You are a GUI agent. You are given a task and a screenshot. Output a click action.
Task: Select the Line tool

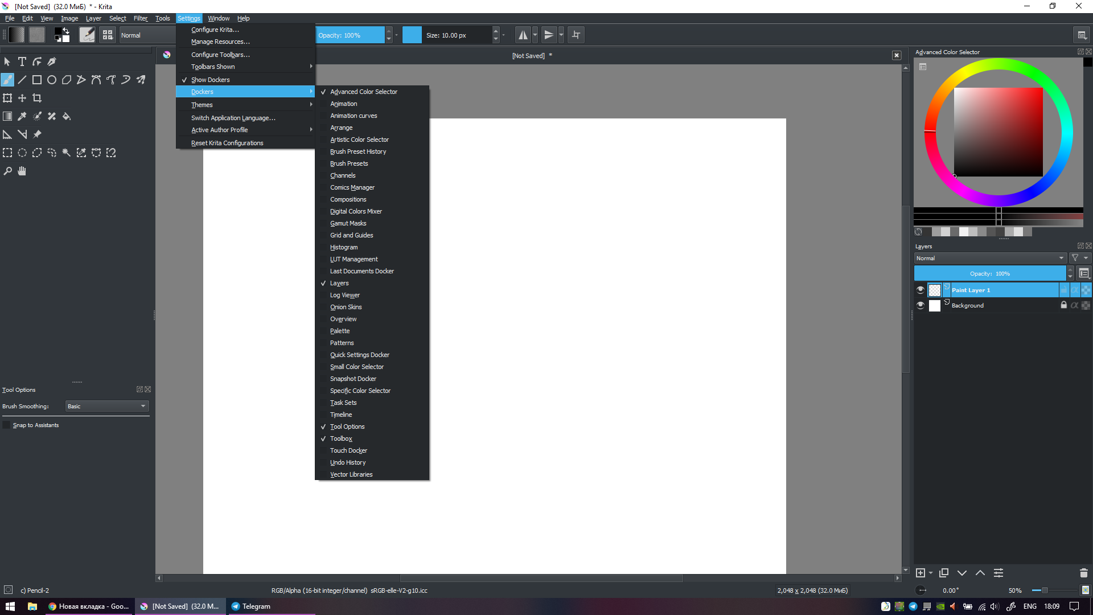pos(22,80)
